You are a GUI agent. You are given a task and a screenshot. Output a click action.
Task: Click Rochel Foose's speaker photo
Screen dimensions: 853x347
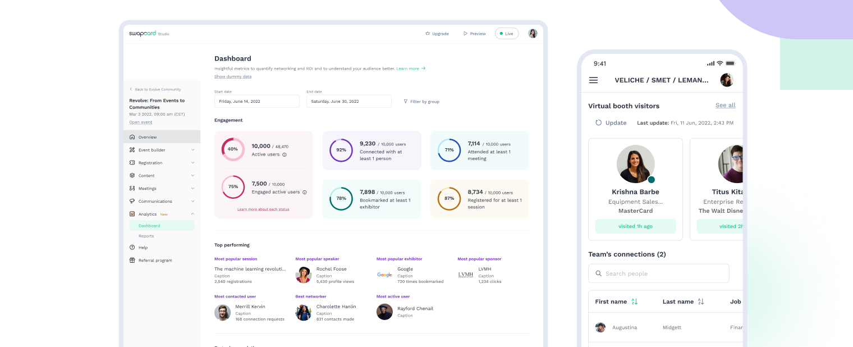pos(304,275)
